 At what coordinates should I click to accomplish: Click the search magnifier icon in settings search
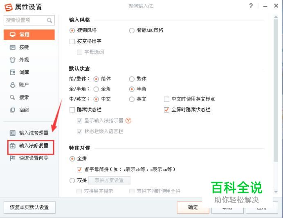[x=49, y=20]
